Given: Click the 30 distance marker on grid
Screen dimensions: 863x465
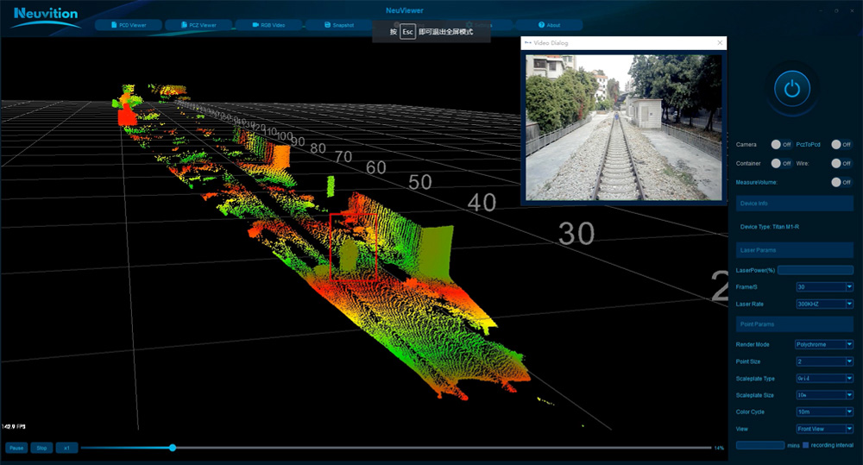Looking at the screenshot, I should (576, 233).
